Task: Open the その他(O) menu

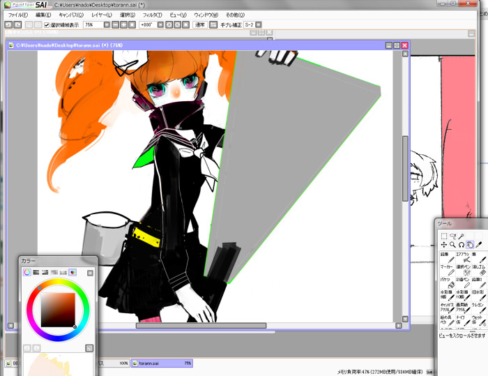Action: click(236, 15)
